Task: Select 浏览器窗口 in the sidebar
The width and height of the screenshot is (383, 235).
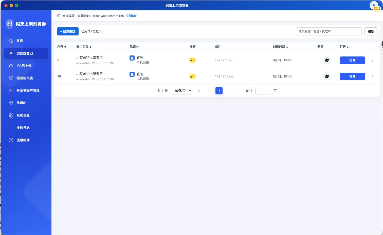Action: pyautogui.click(x=26, y=53)
